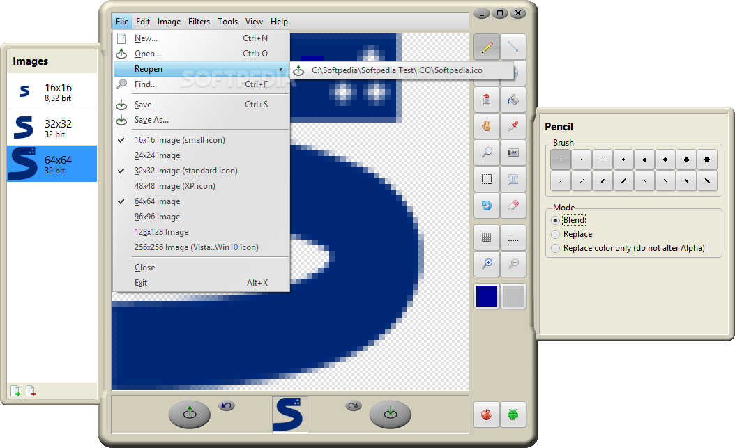Viewport: 735px width, 448px height.
Task: Click the green Android robot button
Action: [x=513, y=415]
